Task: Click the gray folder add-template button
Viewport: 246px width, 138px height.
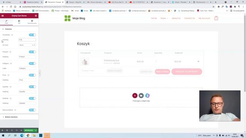Action: tap(141, 95)
